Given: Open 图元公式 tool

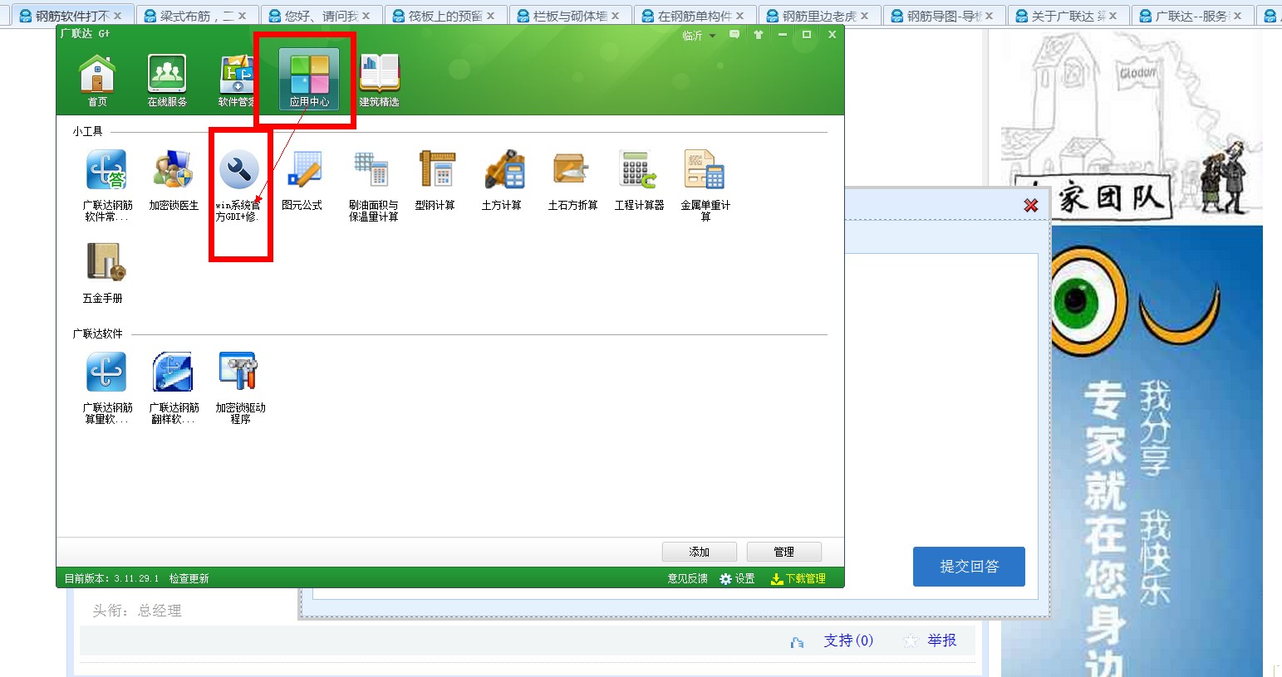Looking at the screenshot, I should 302,181.
